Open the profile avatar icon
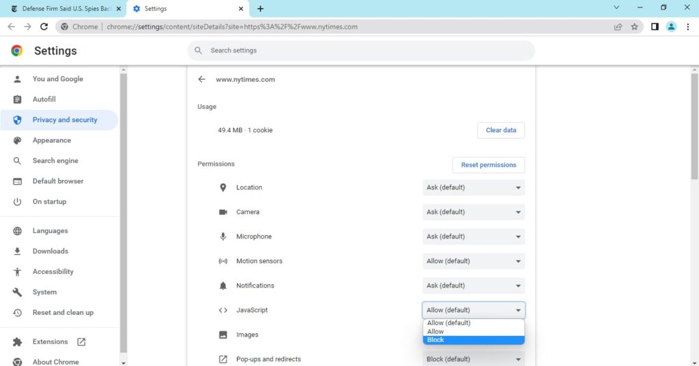The width and height of the screenshot is (699, 366). coord(671,27)
